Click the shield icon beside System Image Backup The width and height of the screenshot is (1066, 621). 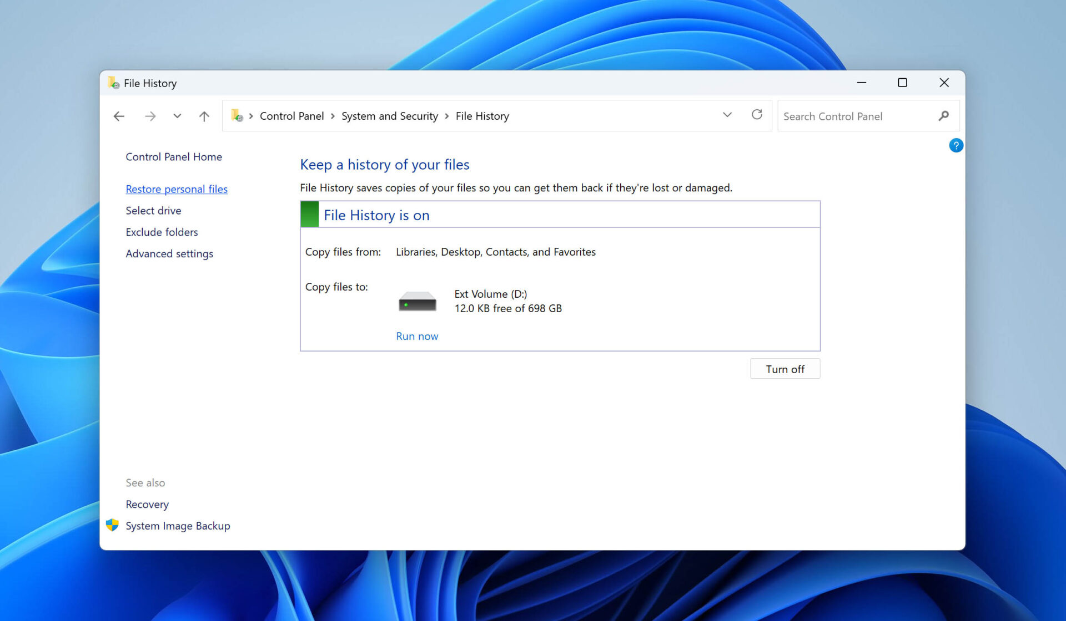click(112, 525)
